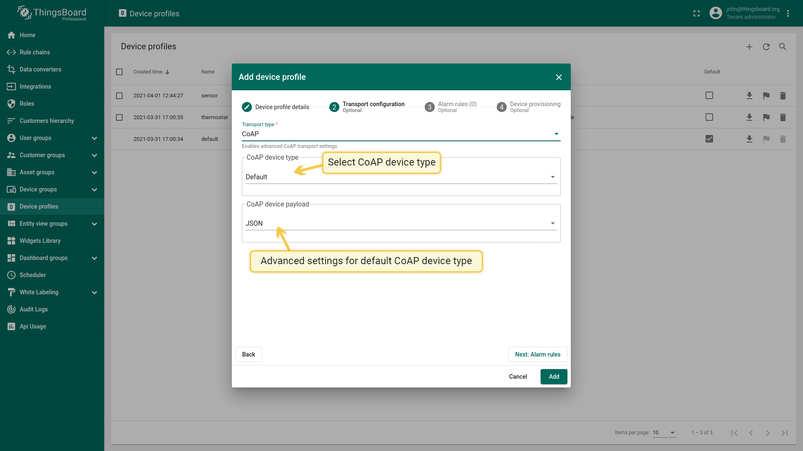
Task: Sort by Created time column header
Action: [x=151, y=72]
